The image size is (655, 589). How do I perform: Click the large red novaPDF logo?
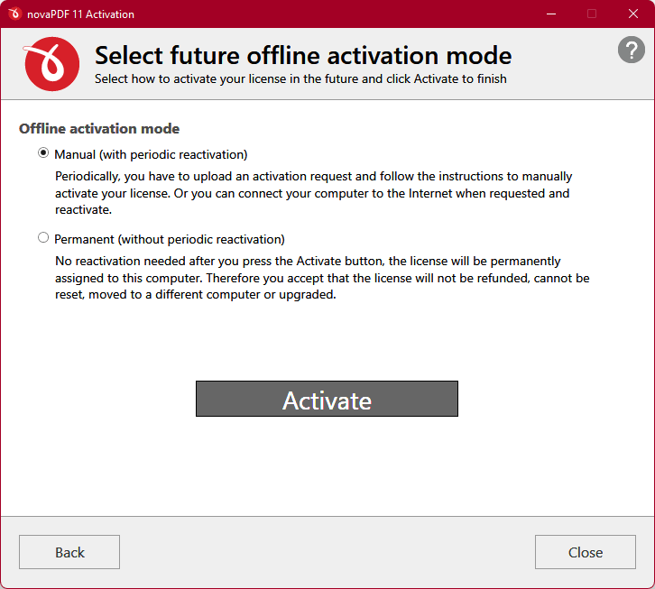(x=51, y=63)
